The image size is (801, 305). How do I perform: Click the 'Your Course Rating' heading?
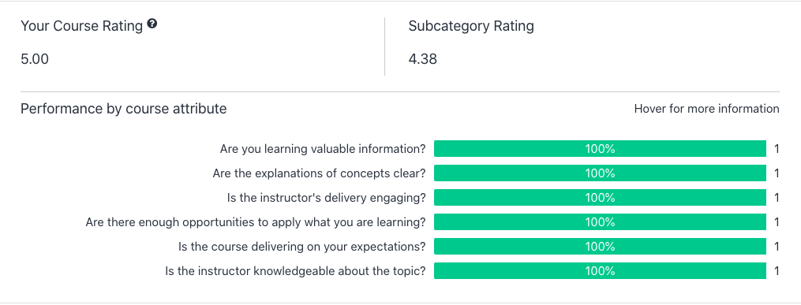point(82,26)
